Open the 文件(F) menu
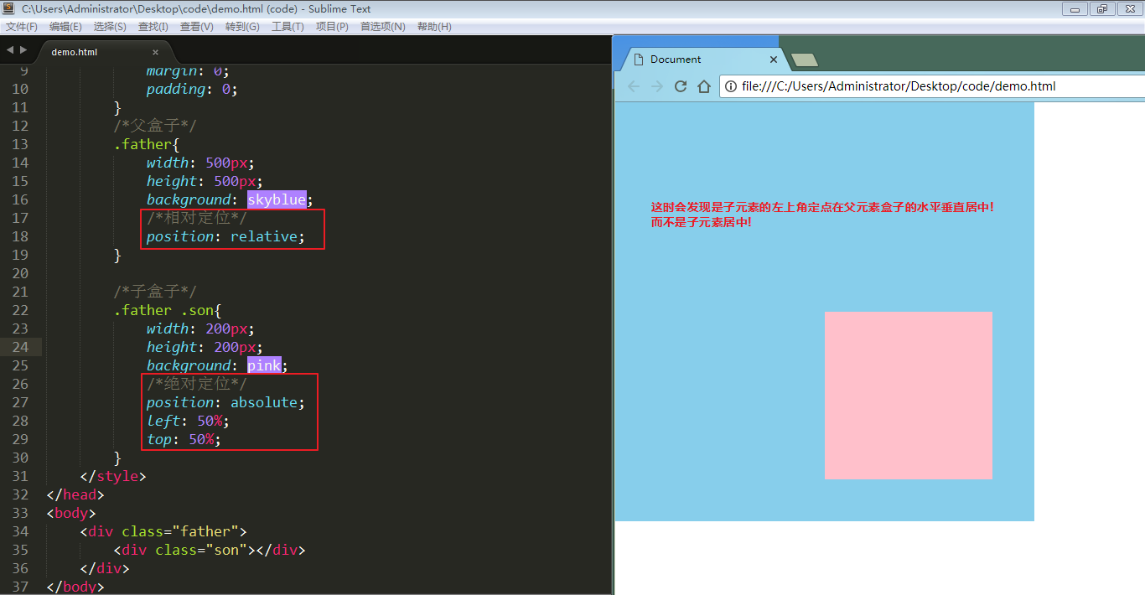1145x595 pixels. pyautogui.click(x=22, y=27)
